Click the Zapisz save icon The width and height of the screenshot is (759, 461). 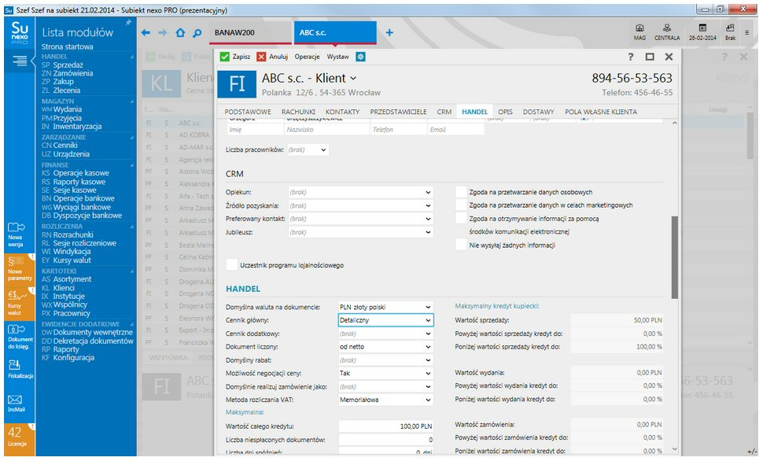(x=225, y=57)
